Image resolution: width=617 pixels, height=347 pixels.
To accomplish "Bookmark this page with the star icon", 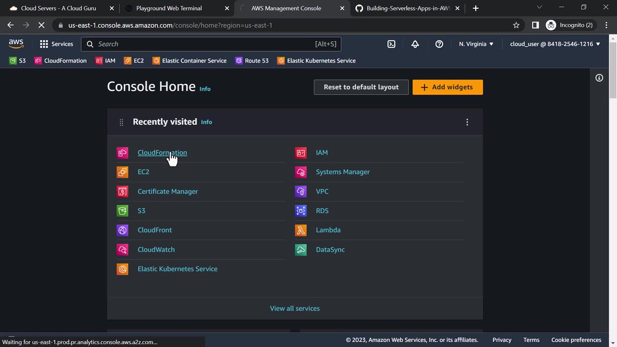I will (x=516, y=25).
